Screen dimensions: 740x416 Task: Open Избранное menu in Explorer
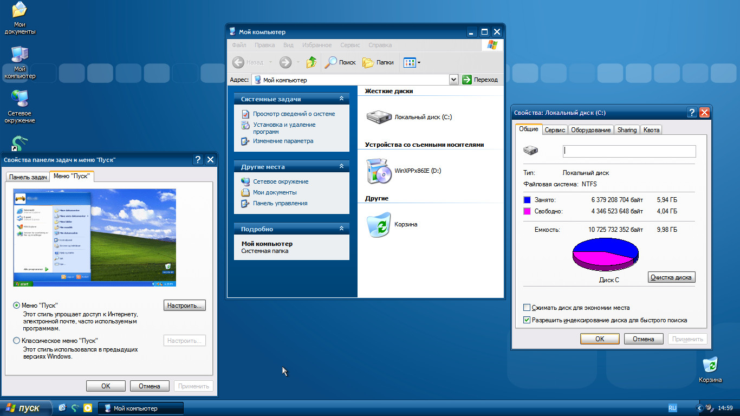(317, 45)
